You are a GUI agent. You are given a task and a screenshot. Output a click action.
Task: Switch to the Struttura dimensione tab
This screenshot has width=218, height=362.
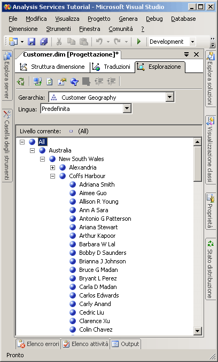[x=52, y=67]
